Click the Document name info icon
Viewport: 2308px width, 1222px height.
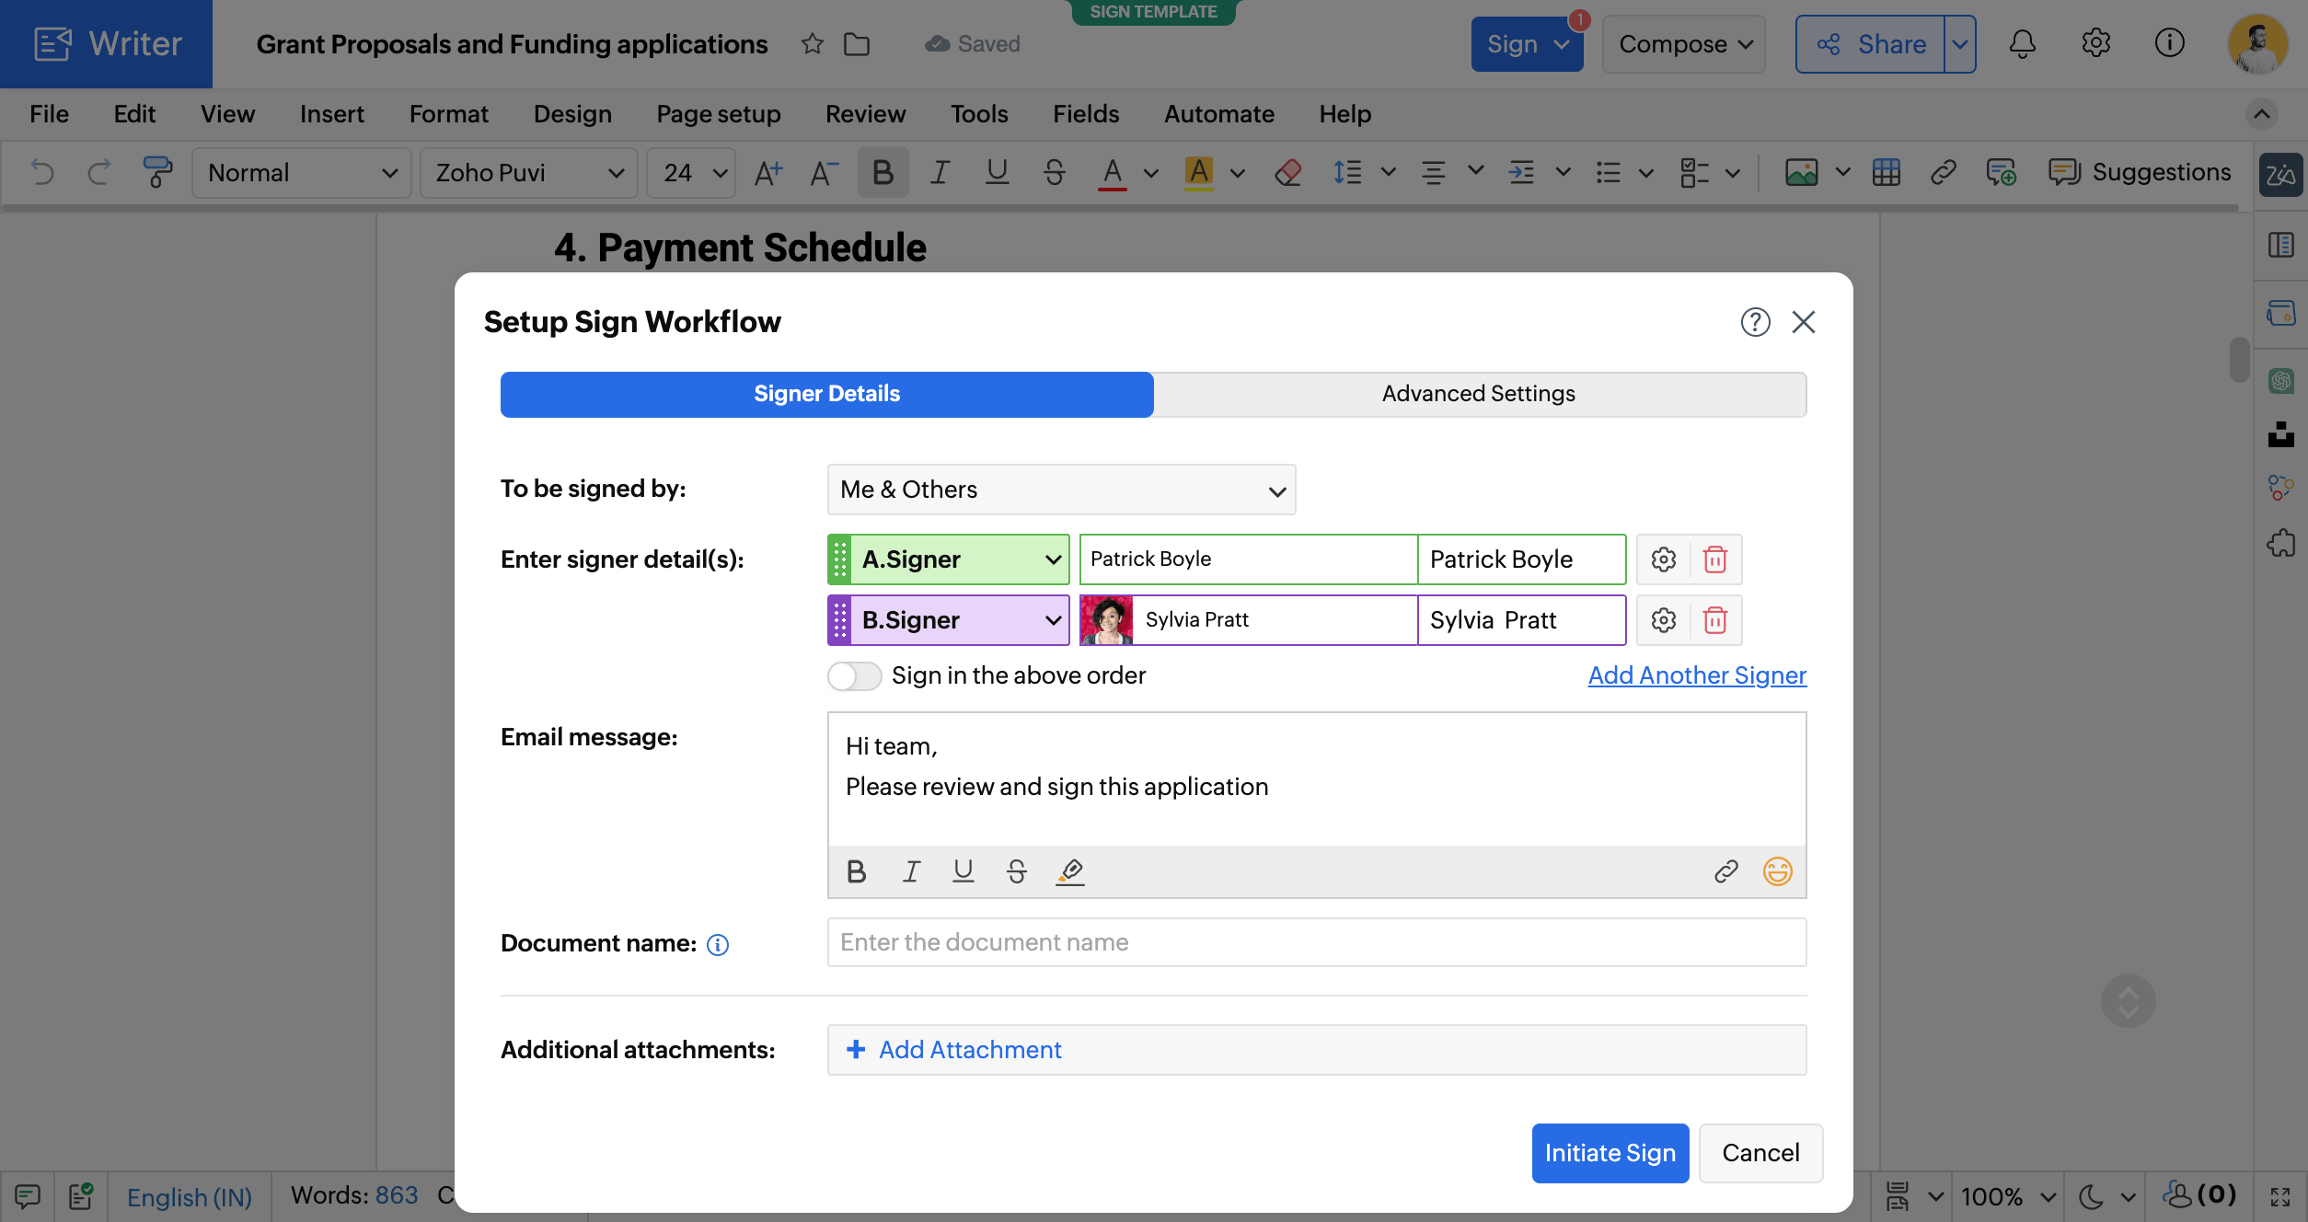coord(718,945)
